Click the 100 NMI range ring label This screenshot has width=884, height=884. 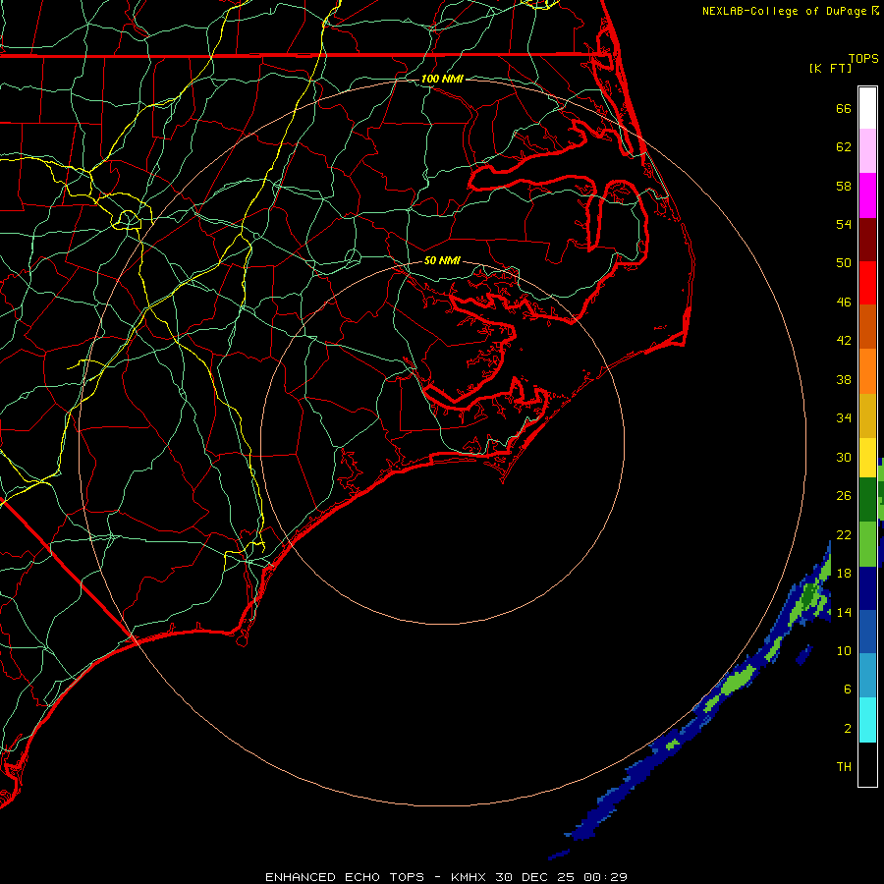tap(442, 79)
